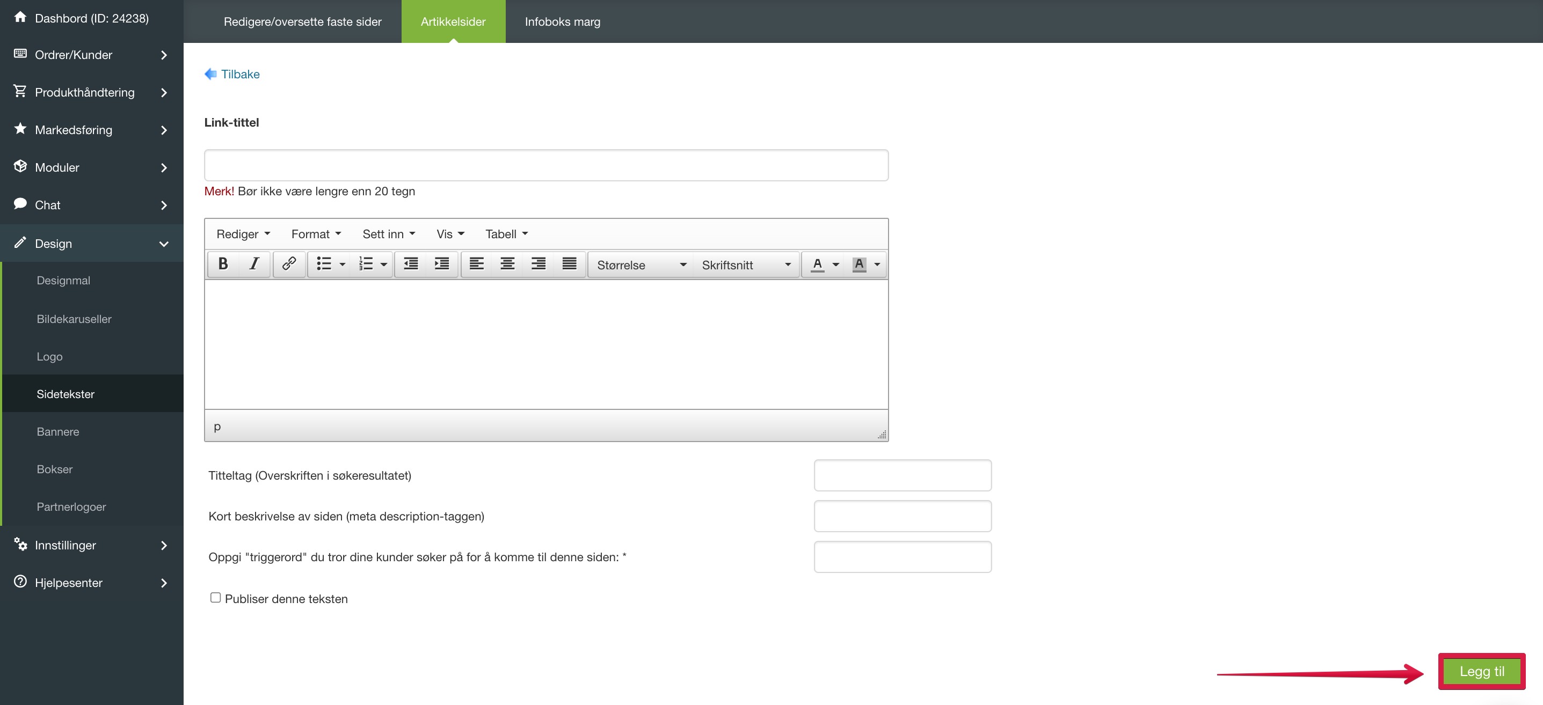The width and height of the screenshot is (1543, 705).
Task: Click the gears Innstillinger icon
Action: point(20,544)
